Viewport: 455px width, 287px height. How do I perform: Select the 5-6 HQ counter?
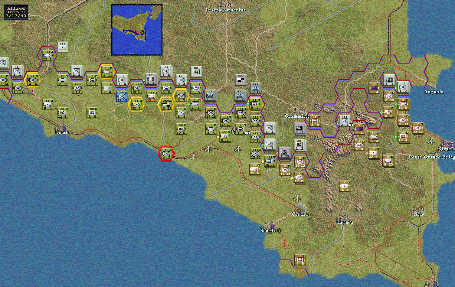(x=92, y=112)
